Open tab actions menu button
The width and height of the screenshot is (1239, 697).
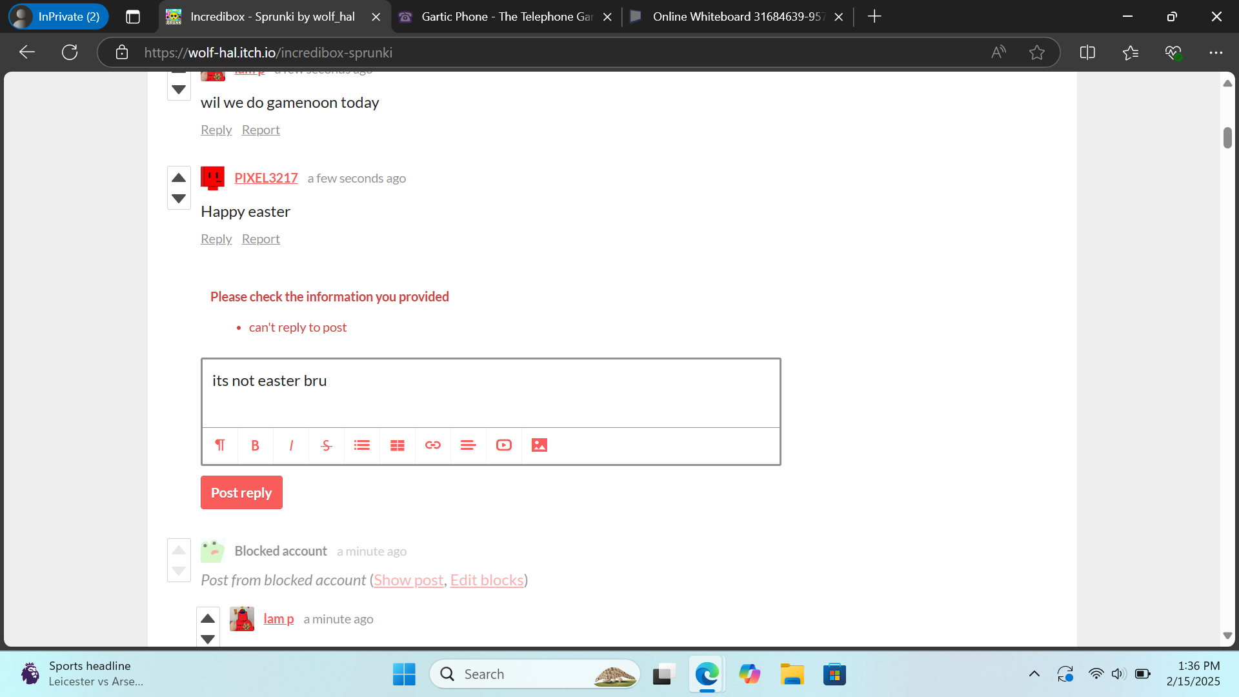tap(133, 17)
